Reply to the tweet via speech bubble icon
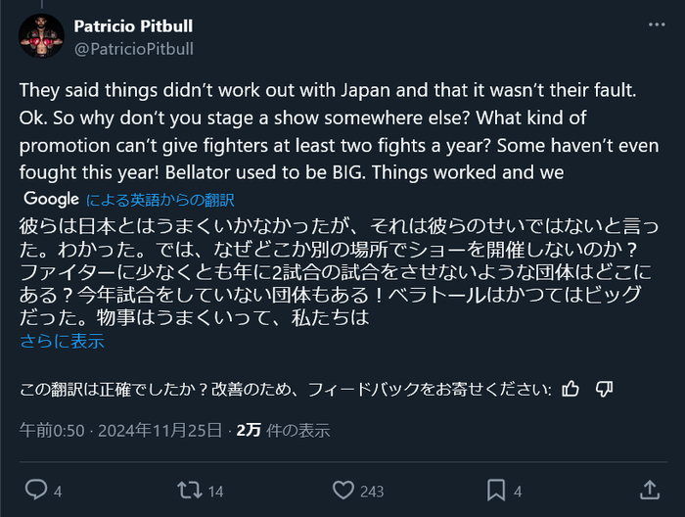 35,490
